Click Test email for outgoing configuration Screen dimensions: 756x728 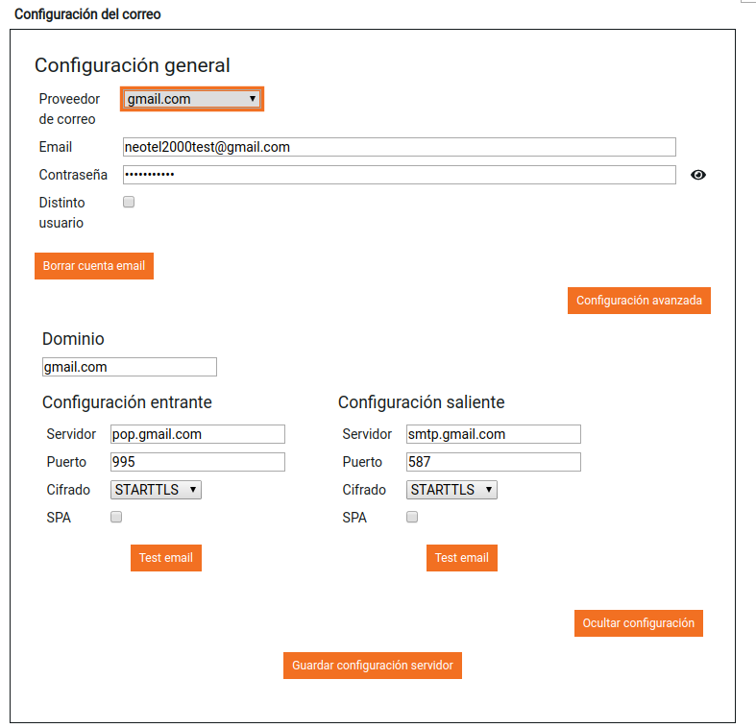point(462,558)
